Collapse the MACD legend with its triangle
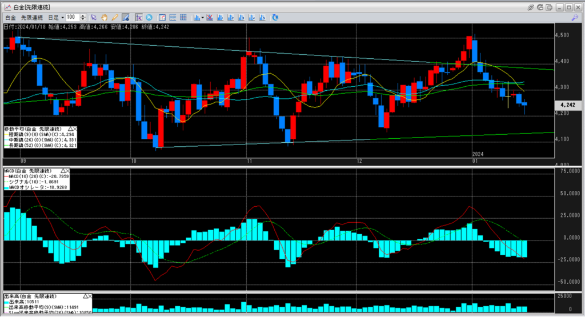 (63, 171)
